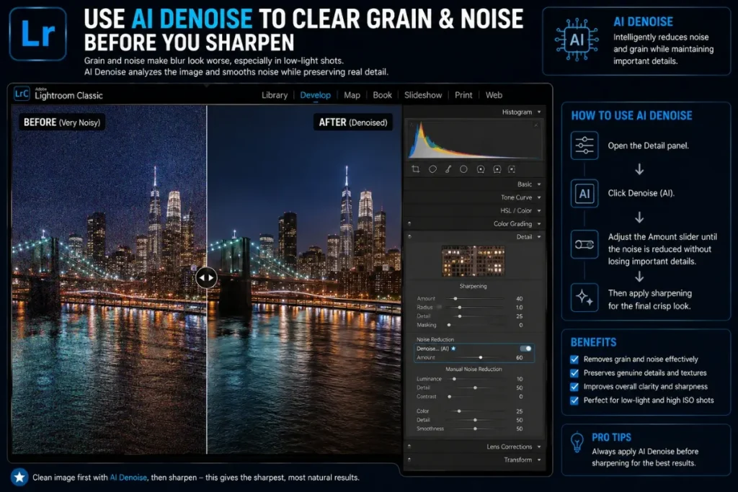Select the blob-shaped healing tool icon

click(x=432, y=169)
